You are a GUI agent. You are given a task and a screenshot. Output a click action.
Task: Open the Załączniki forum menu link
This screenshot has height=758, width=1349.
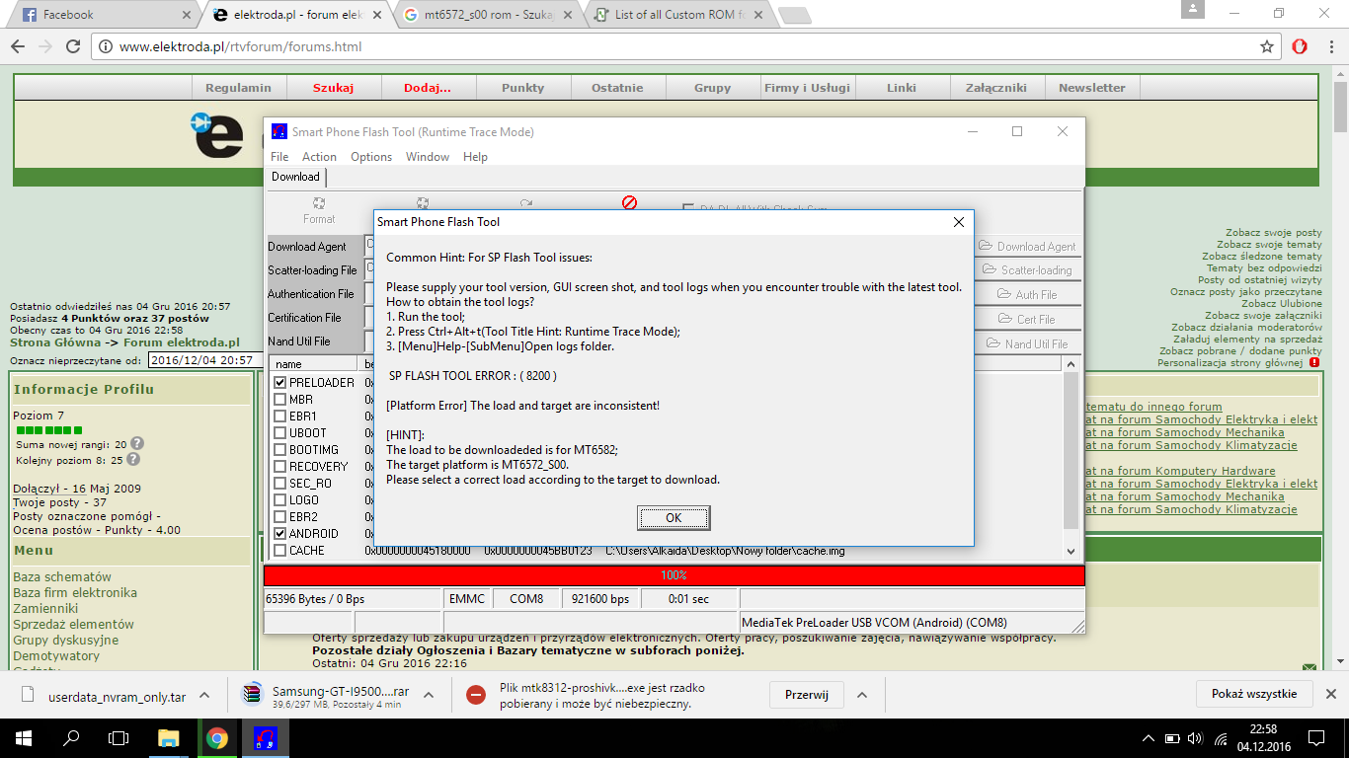tap(996, 88)
